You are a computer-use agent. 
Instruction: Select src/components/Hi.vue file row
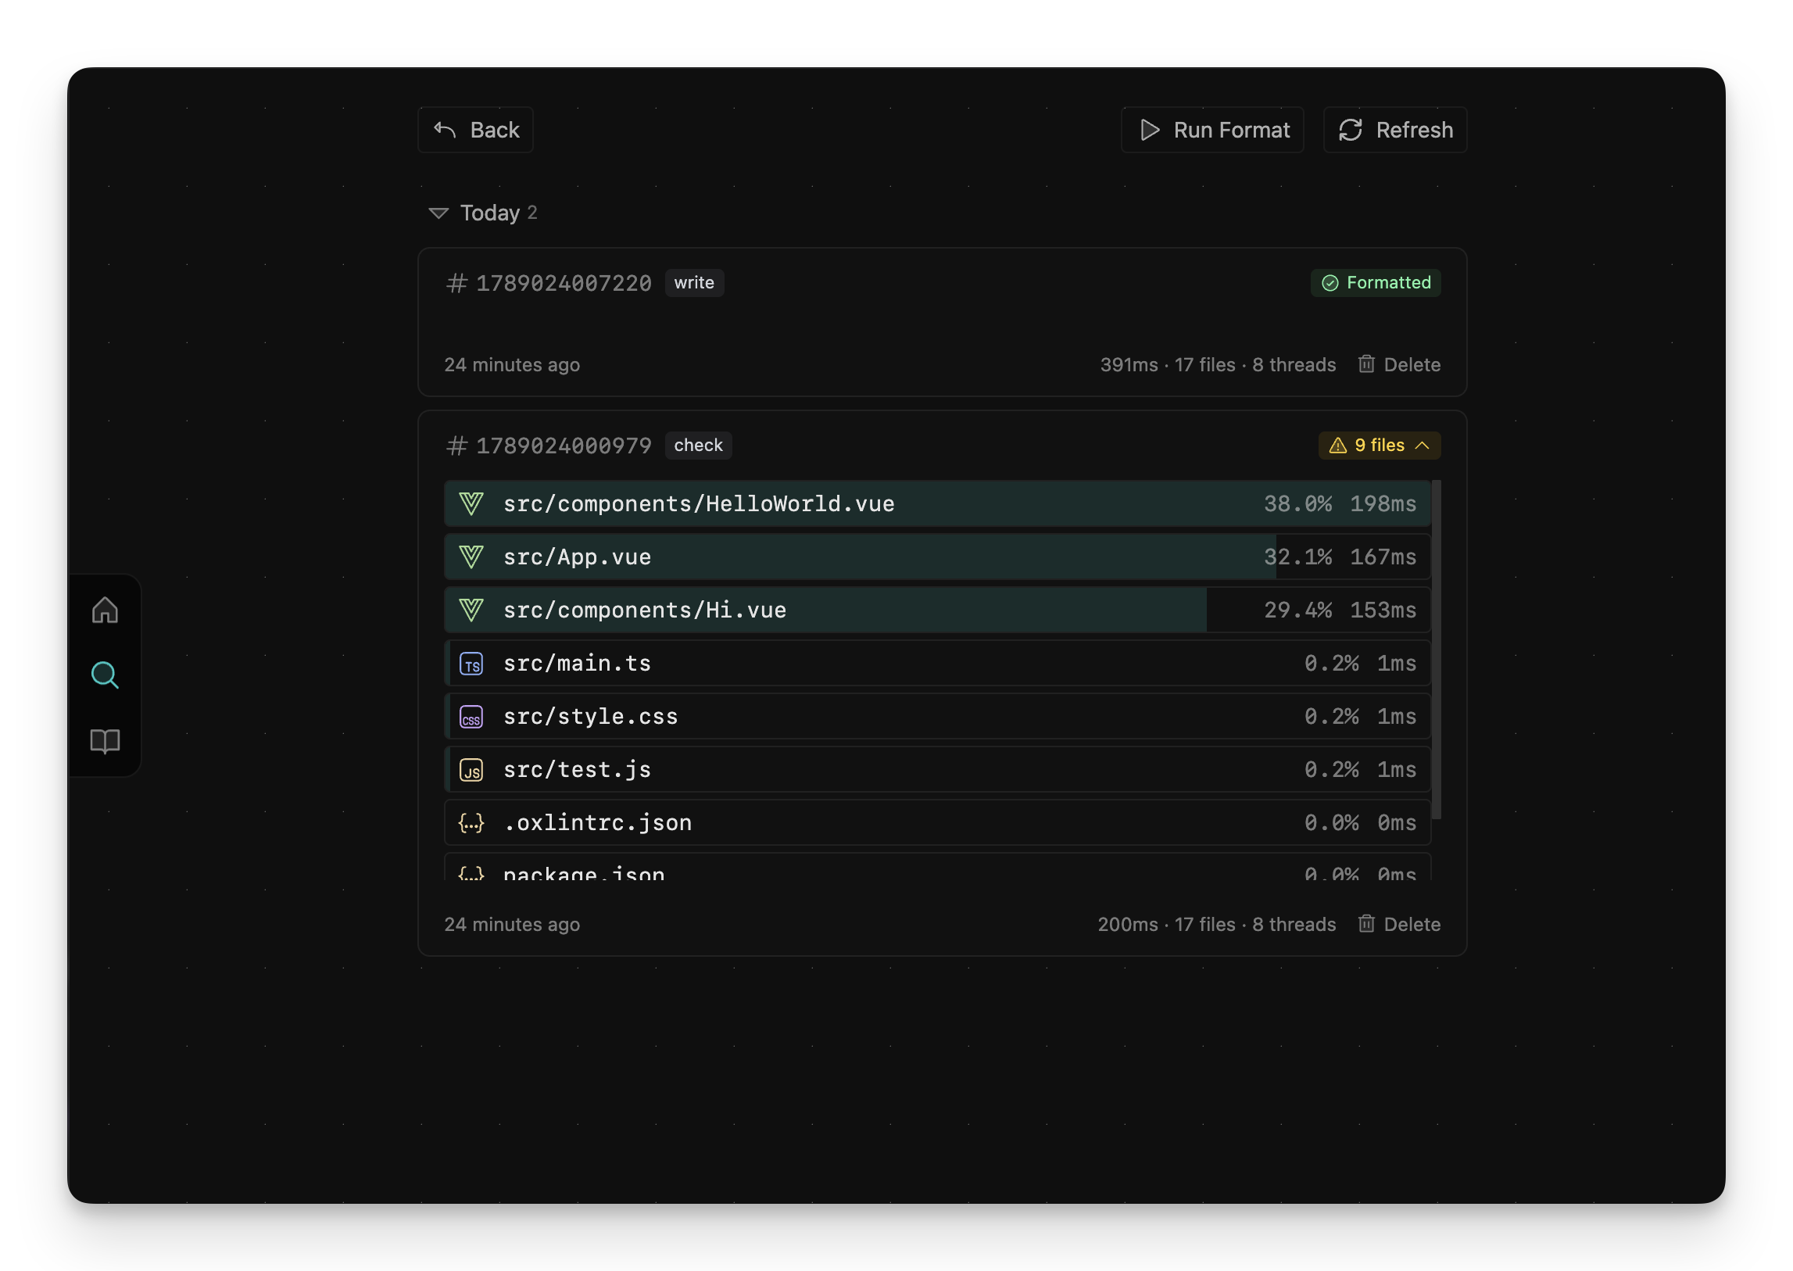click(938, 610)
